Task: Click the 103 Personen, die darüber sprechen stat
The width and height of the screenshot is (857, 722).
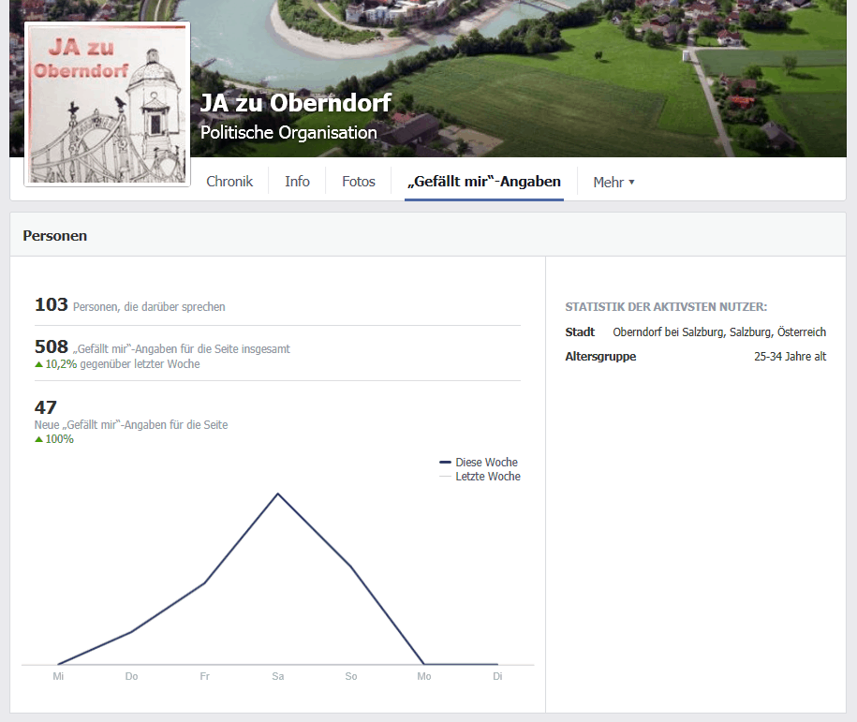Action: pyautogui.click(x=130, y=305)
